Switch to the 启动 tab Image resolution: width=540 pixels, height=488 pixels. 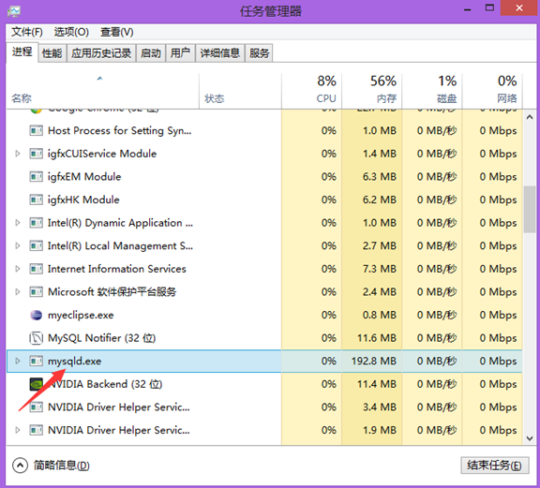(x=151, y=53)
